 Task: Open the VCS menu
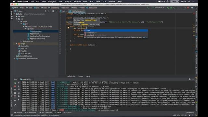click(x=104, y=1)
